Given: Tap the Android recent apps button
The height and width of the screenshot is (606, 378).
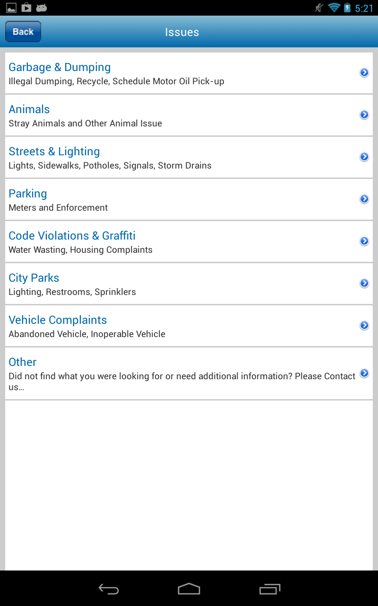Looking at the screenshot, I should pyautogui.click(x=270, y=589).
